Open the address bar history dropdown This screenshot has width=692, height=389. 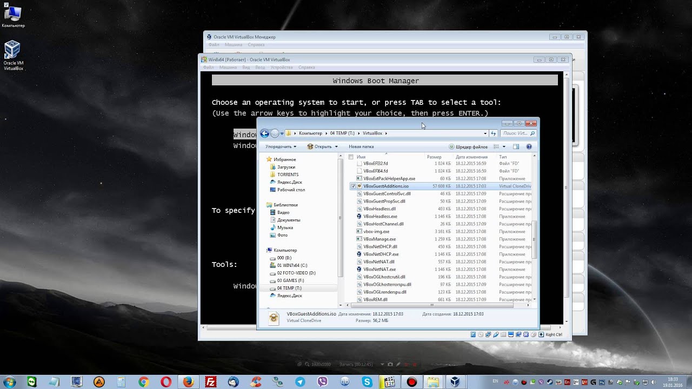click(485, 133)
